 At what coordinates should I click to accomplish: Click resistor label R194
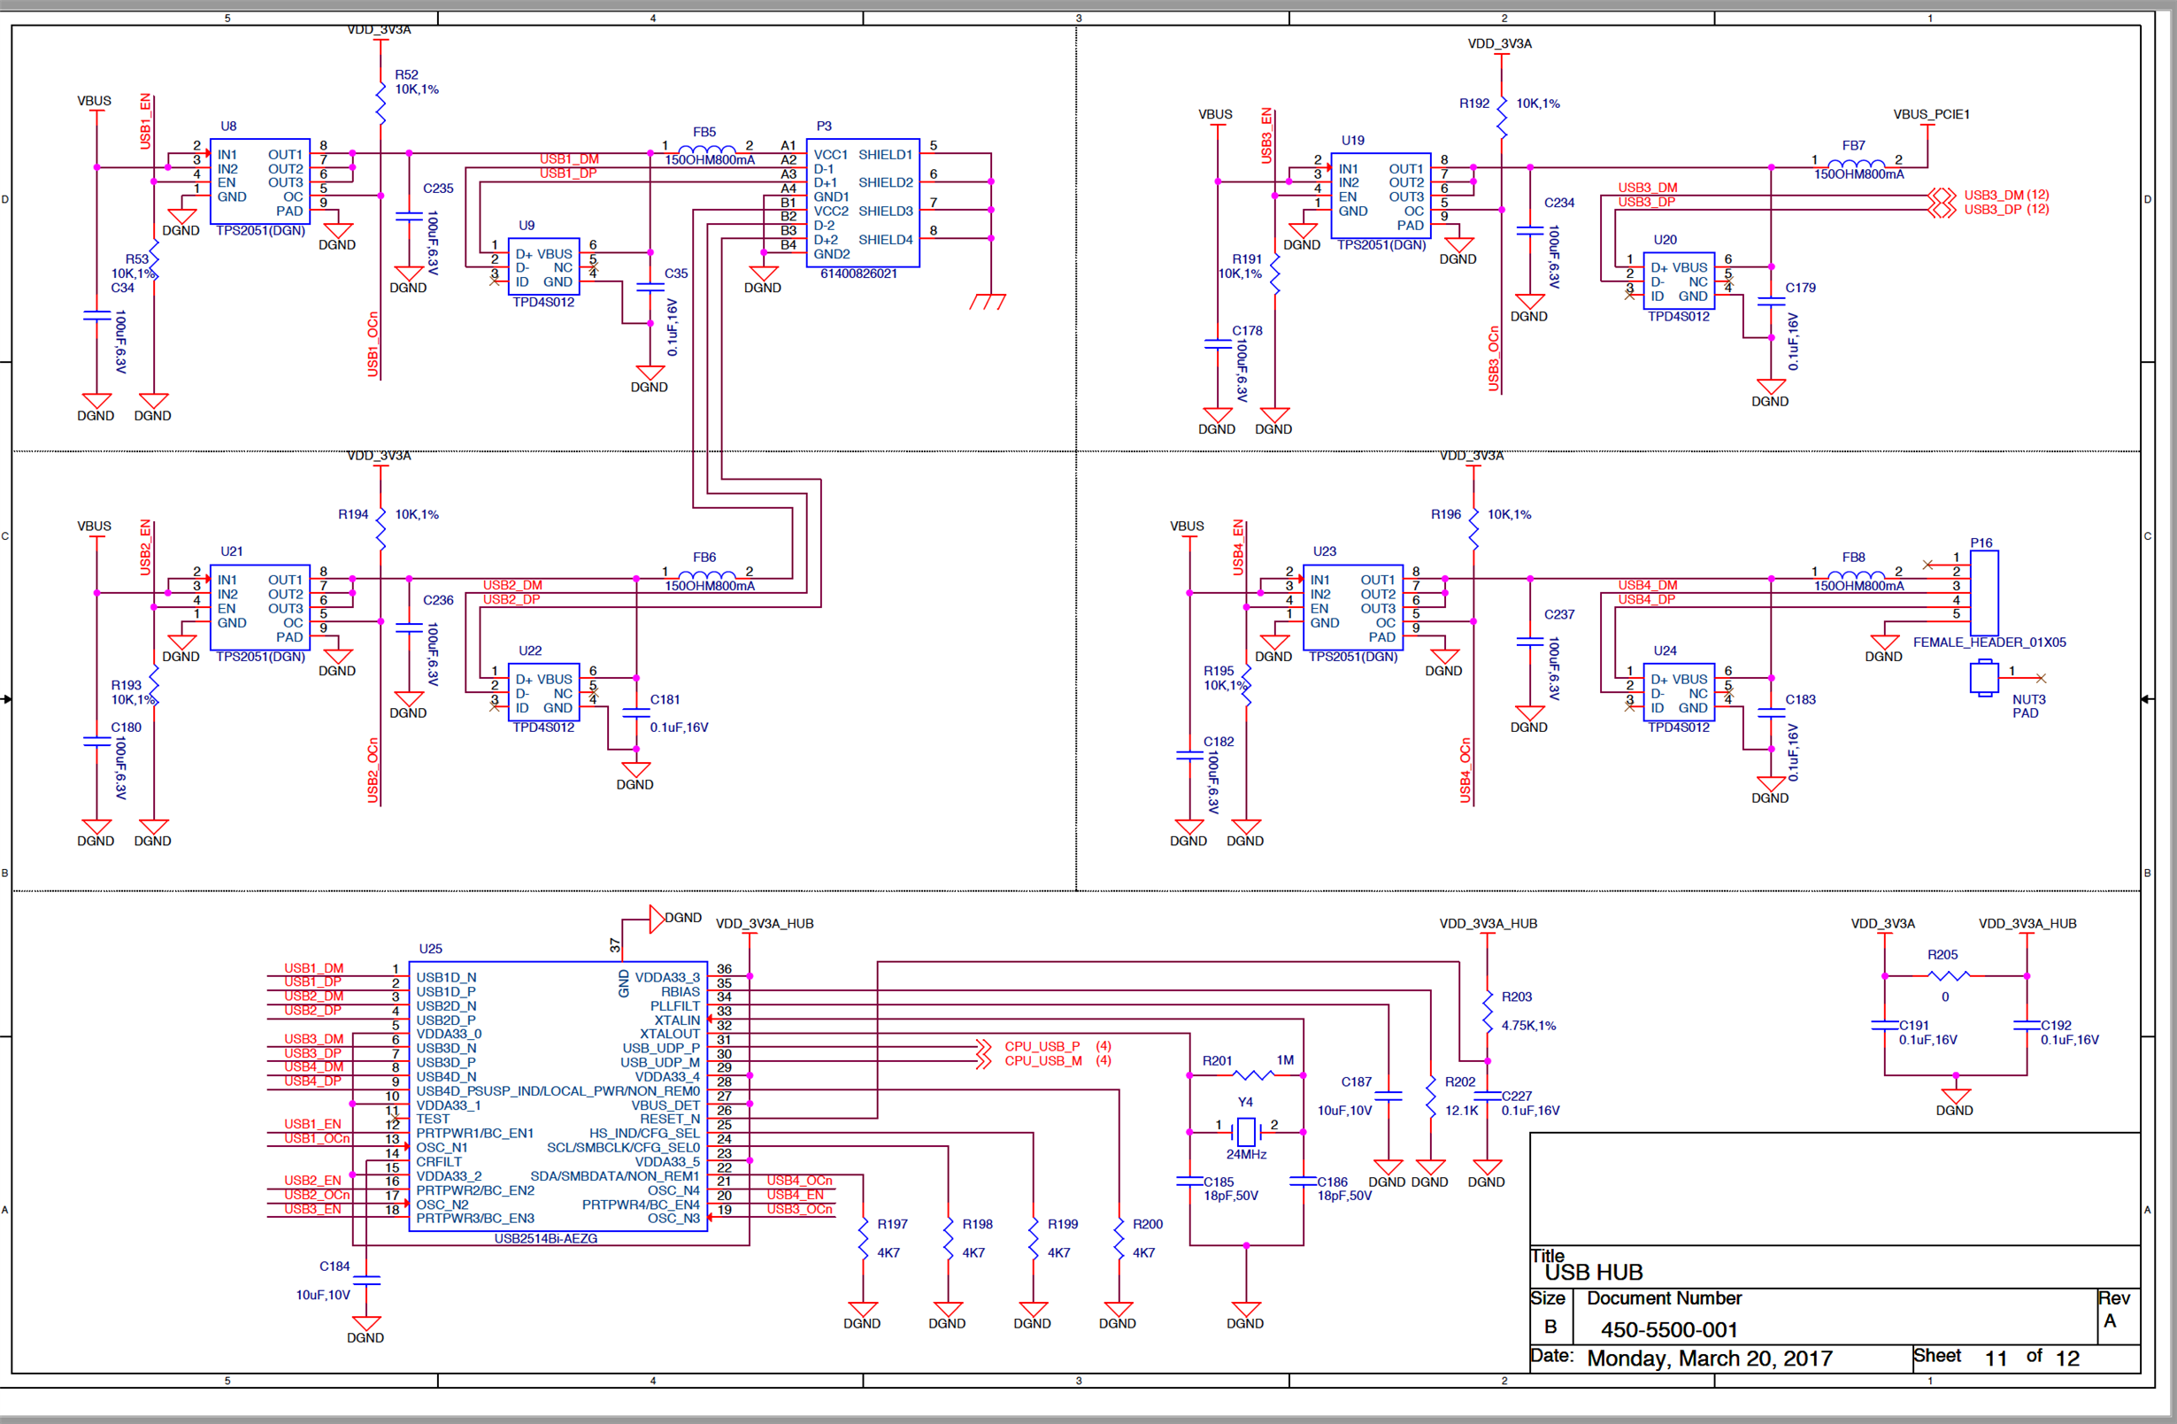point(353,515)
